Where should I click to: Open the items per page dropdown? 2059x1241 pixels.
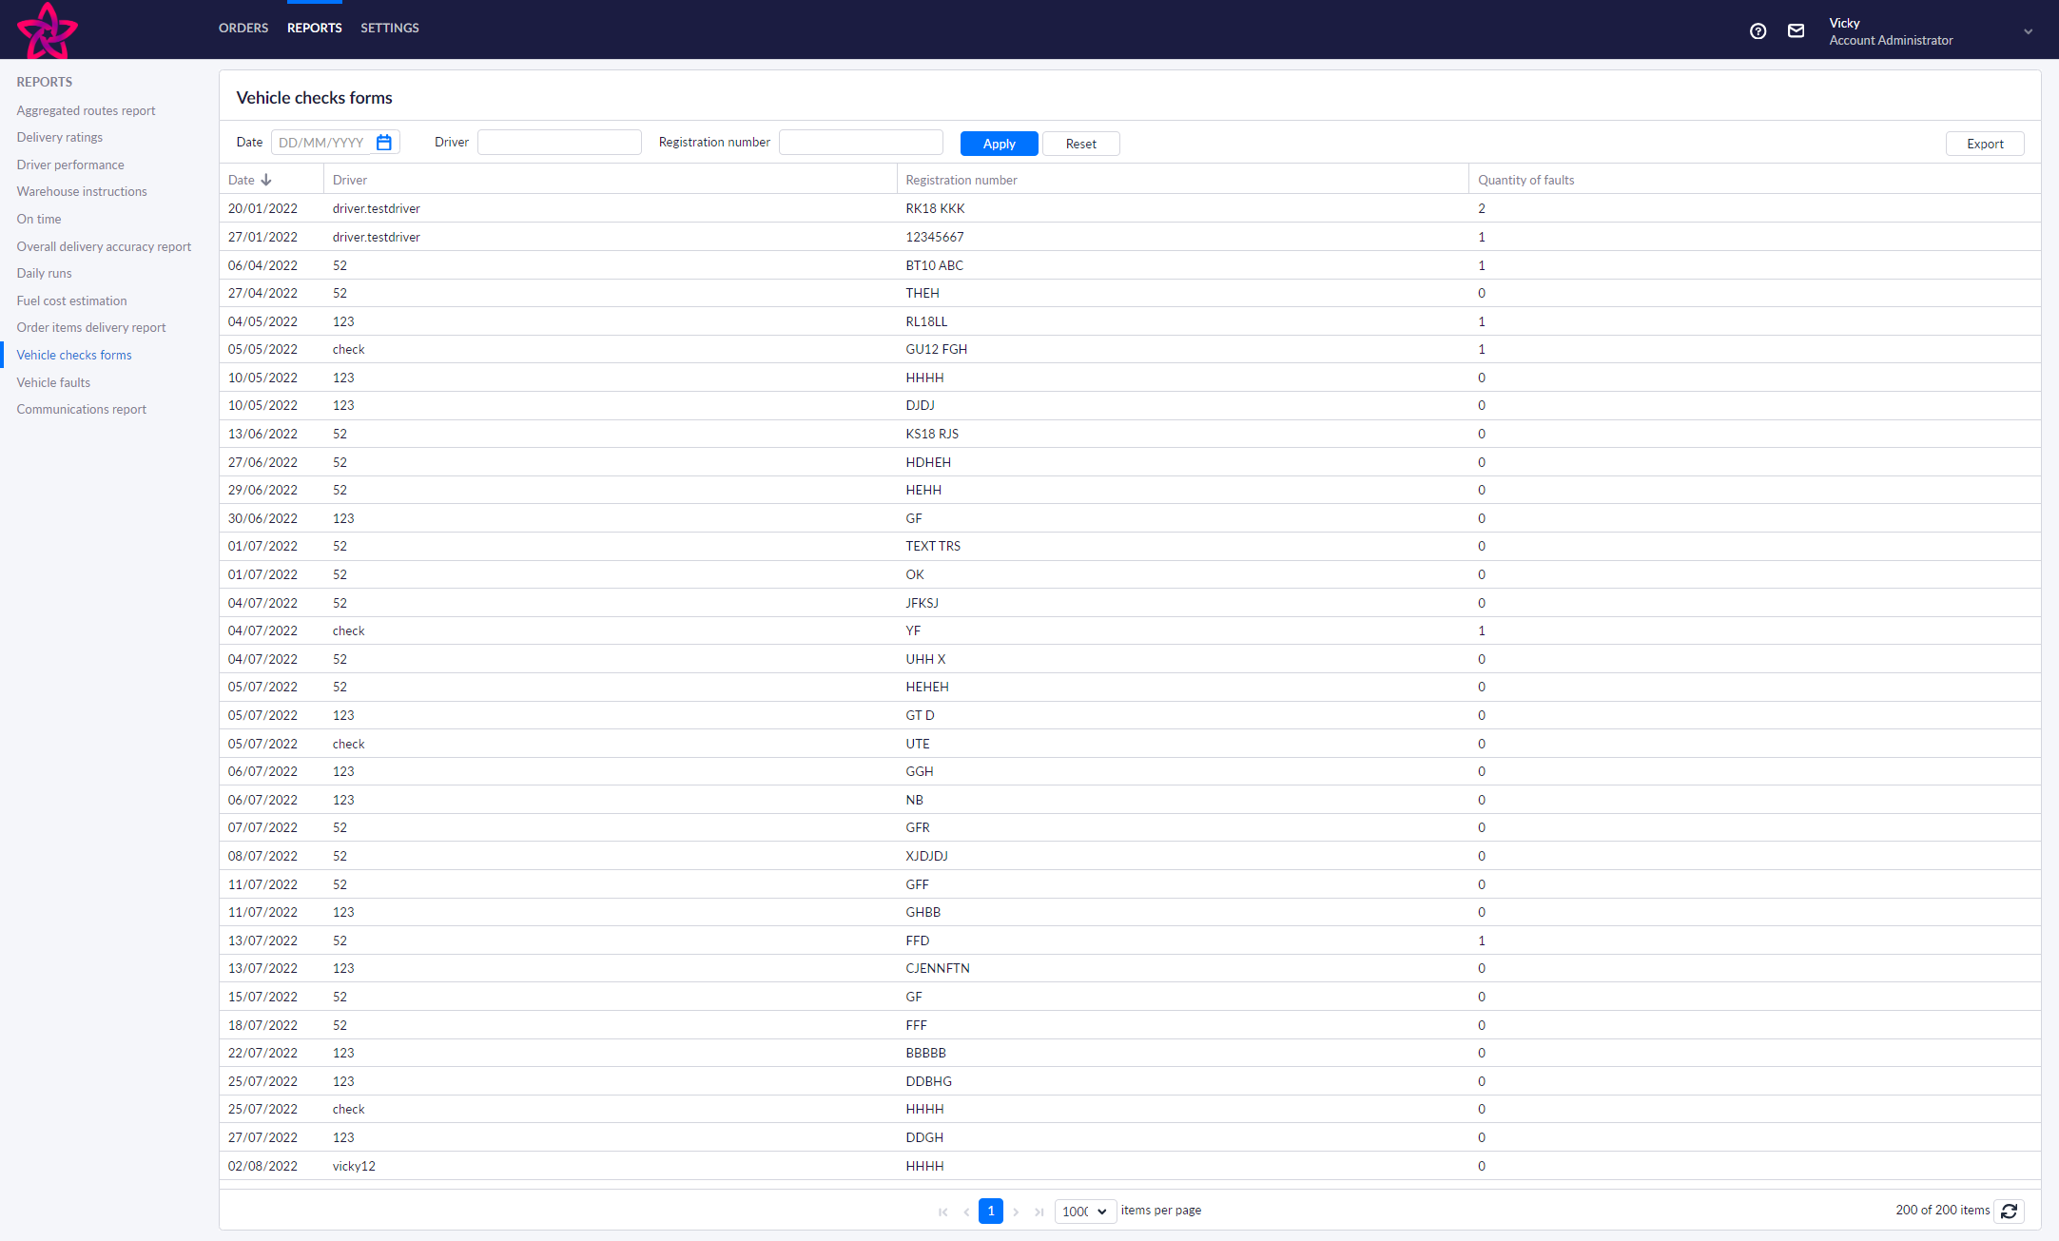[x=1085, y=1212]
